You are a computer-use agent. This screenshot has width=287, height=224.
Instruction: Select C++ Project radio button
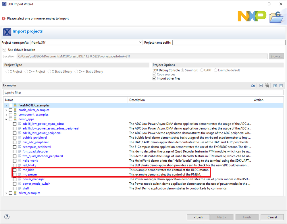pyautogui.click(x=26, y=72)
